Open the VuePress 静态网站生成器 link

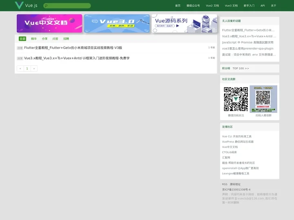pyautogui.click(x=238, y=142)
